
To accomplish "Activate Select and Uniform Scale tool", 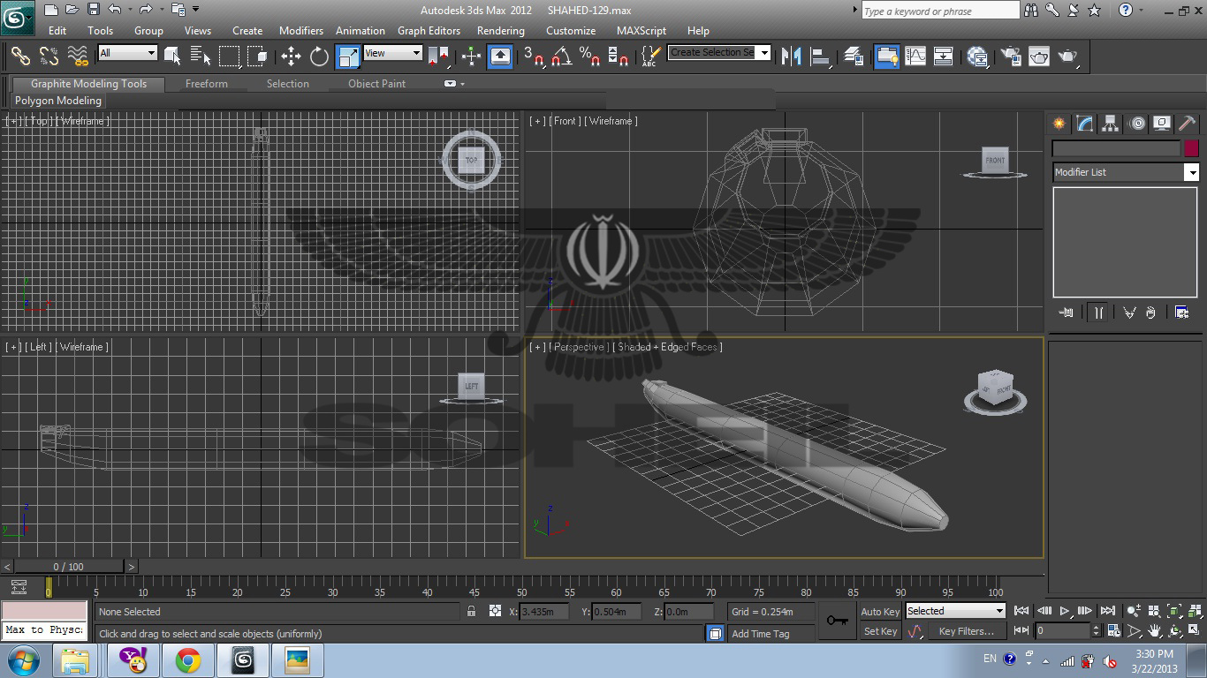I will 348,56.
